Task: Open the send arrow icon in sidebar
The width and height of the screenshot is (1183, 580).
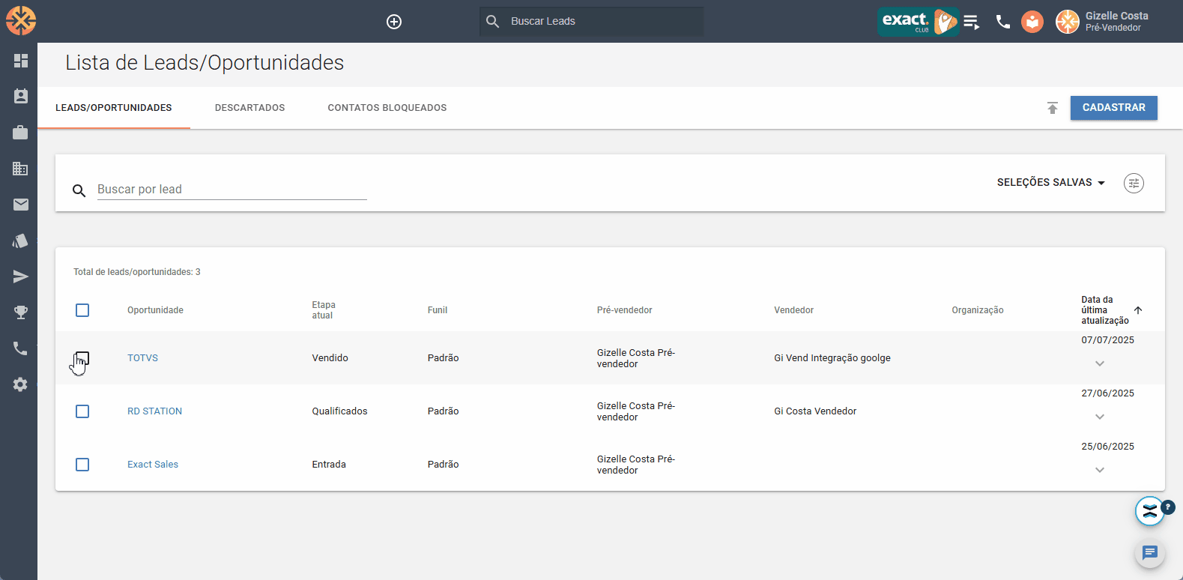Action: click(21, 277)
